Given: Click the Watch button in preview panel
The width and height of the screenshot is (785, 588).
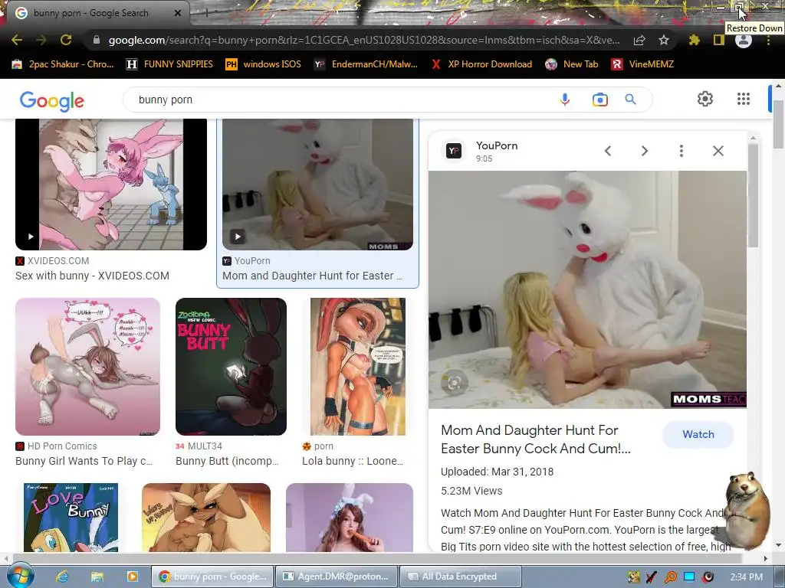Looking at the screenshot, I should pyautogui.click(x=698, y=435).
